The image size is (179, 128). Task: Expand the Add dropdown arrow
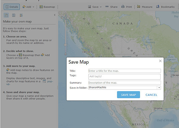click(33, 7)
